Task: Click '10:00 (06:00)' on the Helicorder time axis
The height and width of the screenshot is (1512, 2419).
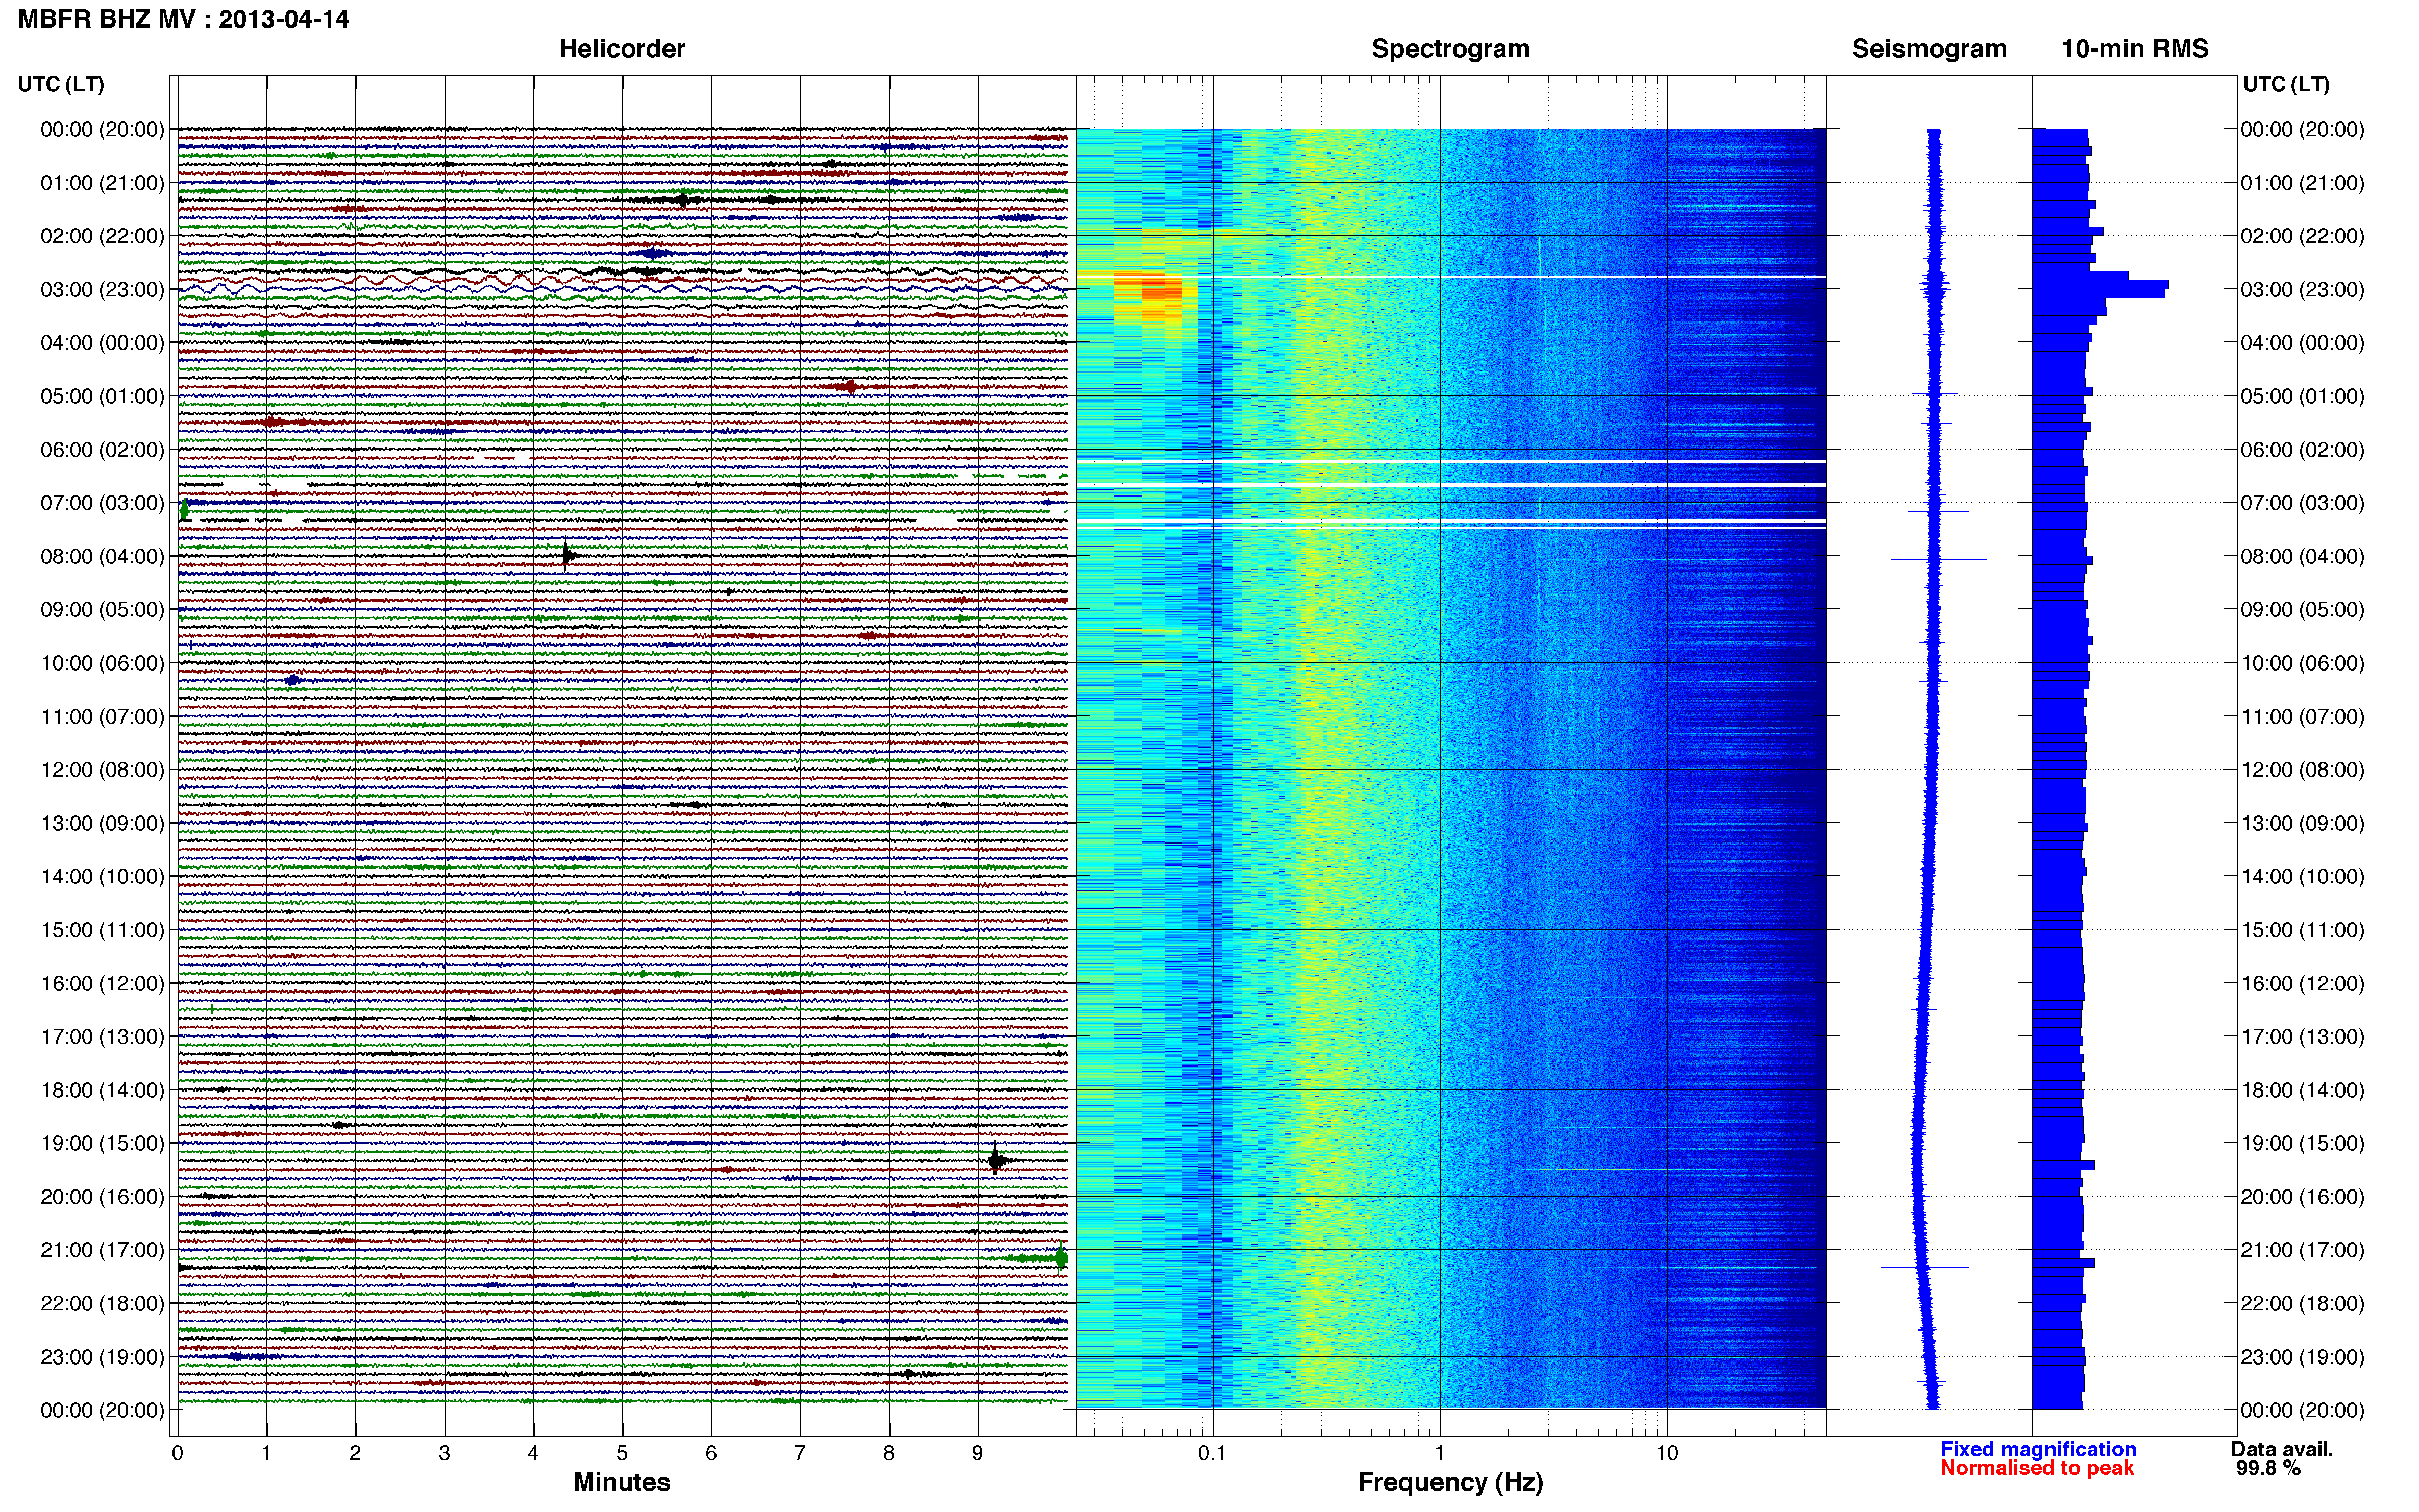Action: click(x=102, y=663)
